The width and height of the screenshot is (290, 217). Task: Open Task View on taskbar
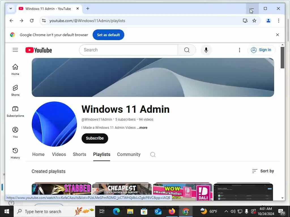tap(102, 211)
